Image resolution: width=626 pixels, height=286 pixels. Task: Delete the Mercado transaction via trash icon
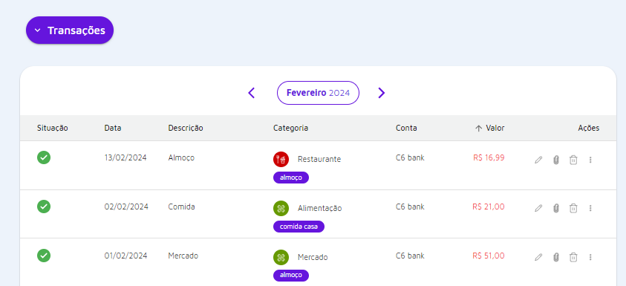pos(573,257)
